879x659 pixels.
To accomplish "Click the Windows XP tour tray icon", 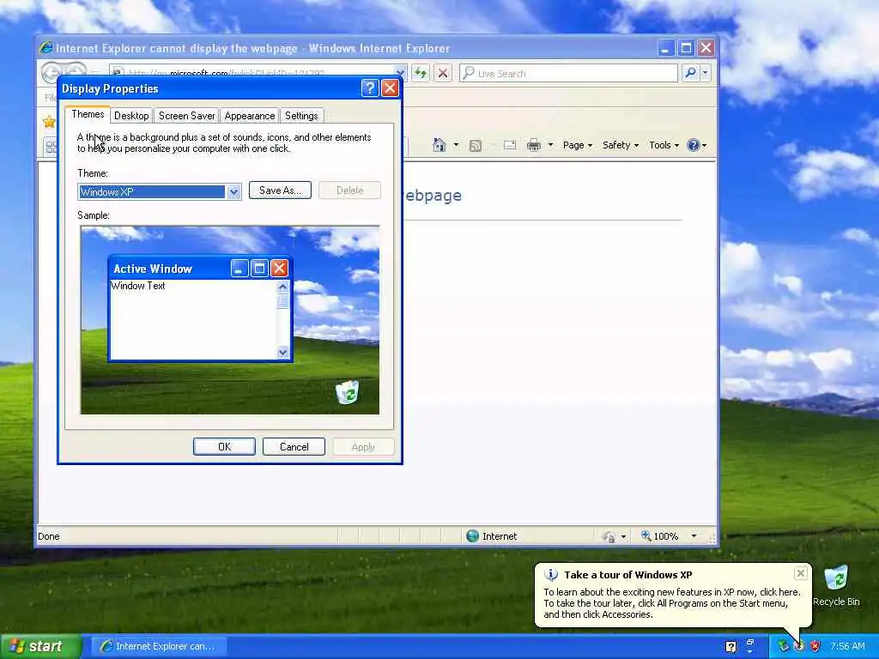I will (x=799, y=647).
